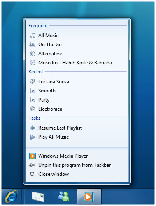Viewport: 156px width, 206px height.
Task: Open Windows Live Messenger on the taskbar
Action: pyautogui.click(x=63, y=197)
